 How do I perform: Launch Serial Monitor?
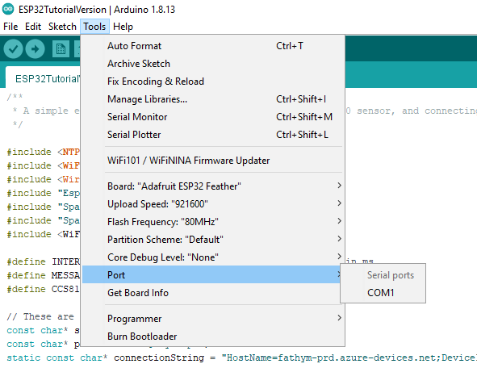point(213,117)
